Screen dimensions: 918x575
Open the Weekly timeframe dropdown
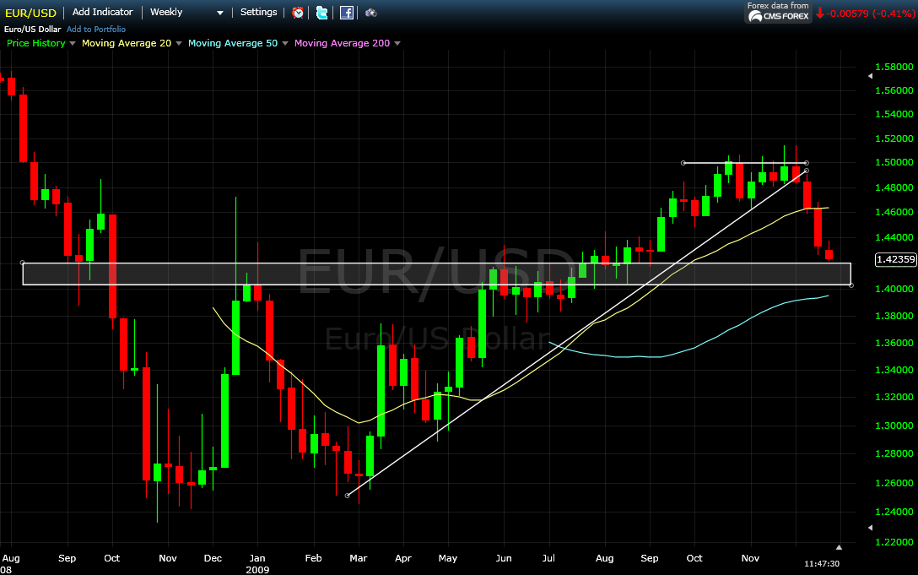(x=186, y=13)
